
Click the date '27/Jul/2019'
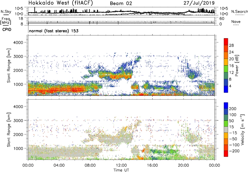[199, 3]
